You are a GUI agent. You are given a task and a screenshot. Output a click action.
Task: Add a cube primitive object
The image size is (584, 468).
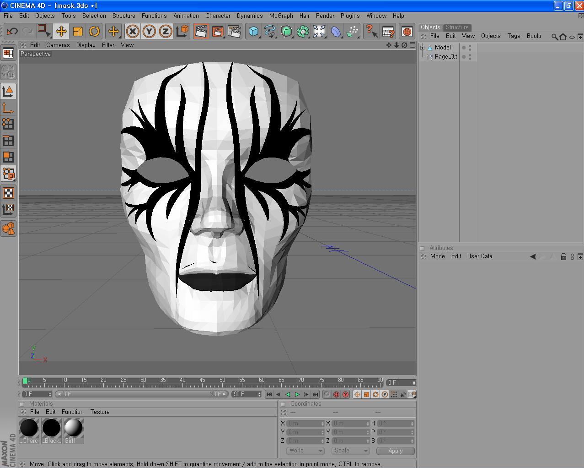click(253, 31)
